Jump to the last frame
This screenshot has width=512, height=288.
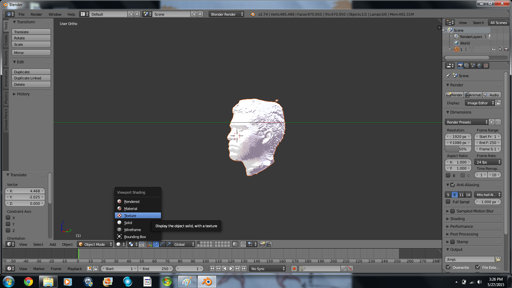[244, 268]
